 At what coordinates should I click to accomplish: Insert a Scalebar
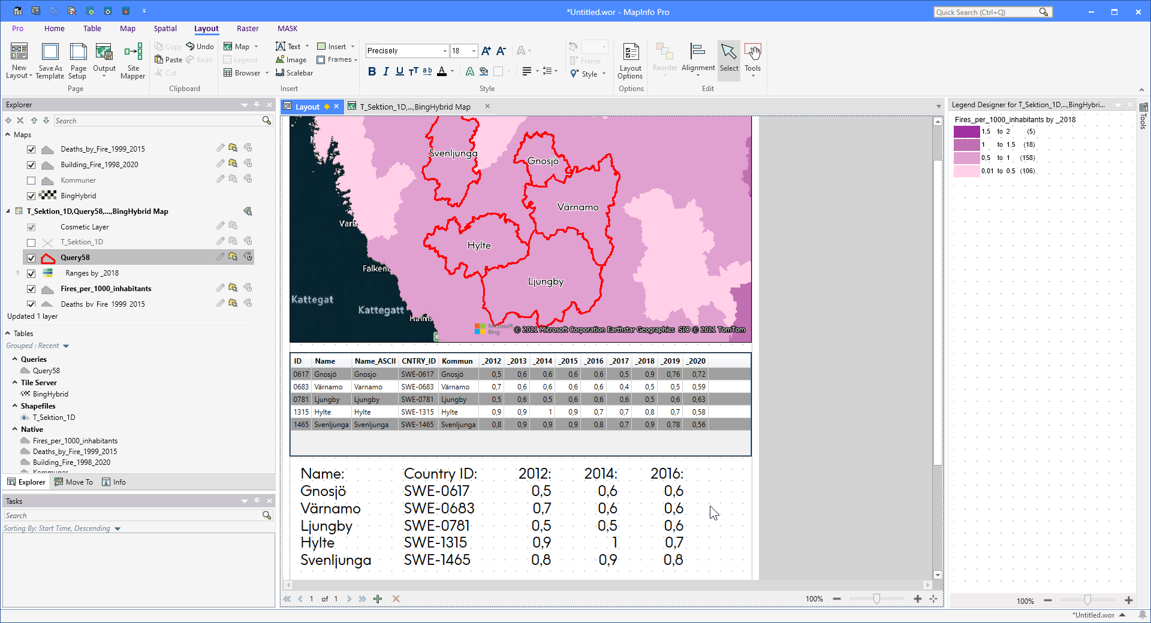(294, 73)
